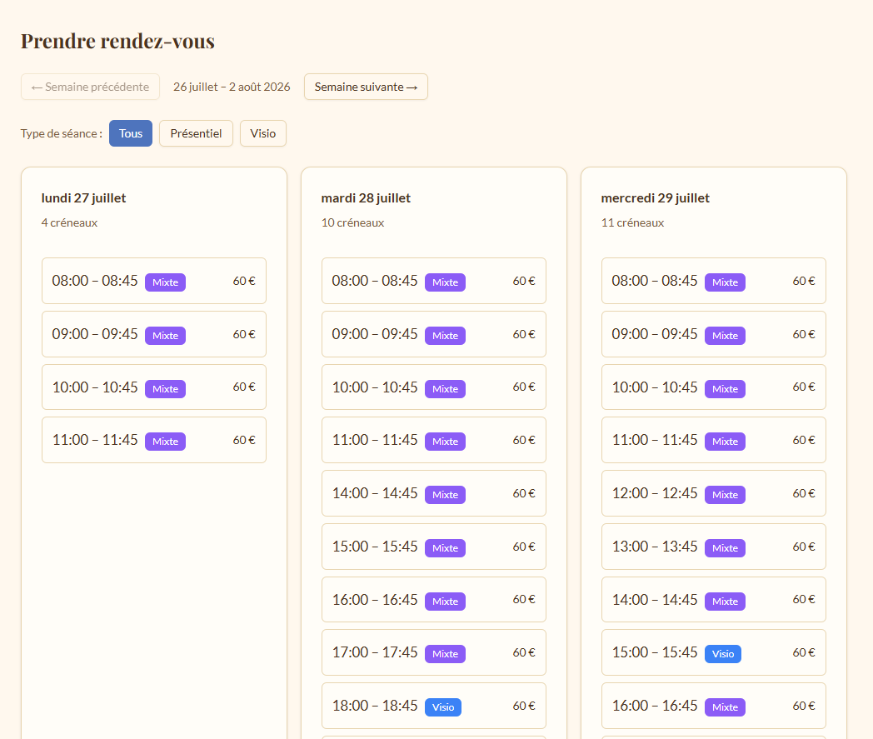This screenshot has height=739, width=873.
Task: Book mardi 14:00 – 14:45 slot
Action: [x=434, y=493]
